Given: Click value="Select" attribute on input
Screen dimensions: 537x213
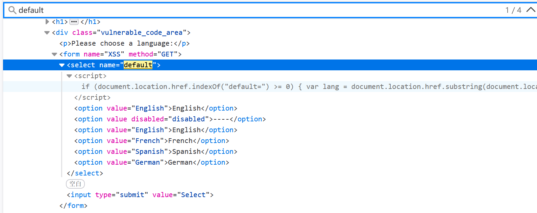Looking at the screenshot, I should tap(181, 195).
